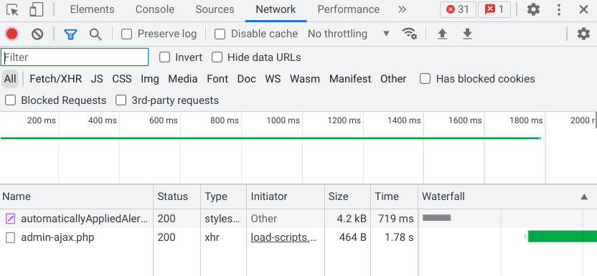The image size is (597, 276).
Task: Filter requests by CSS
Action: click(122, 79)
